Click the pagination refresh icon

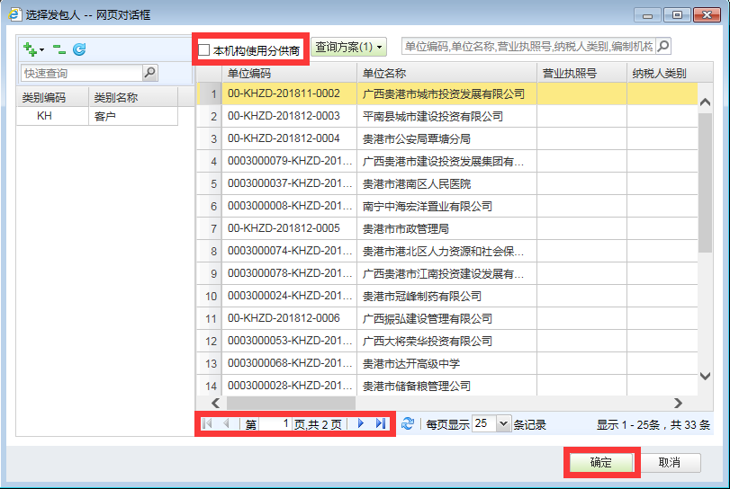[x=408, y=423]
